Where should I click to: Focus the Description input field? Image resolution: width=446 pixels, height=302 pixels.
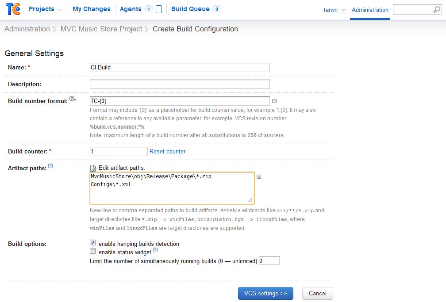coord(180,84)
